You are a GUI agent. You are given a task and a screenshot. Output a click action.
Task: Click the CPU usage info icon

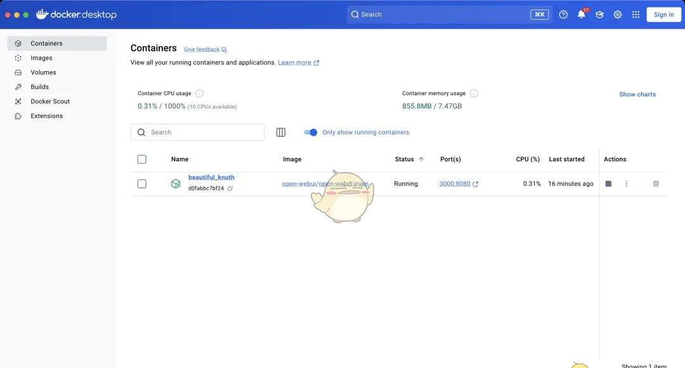coord(199,93)
